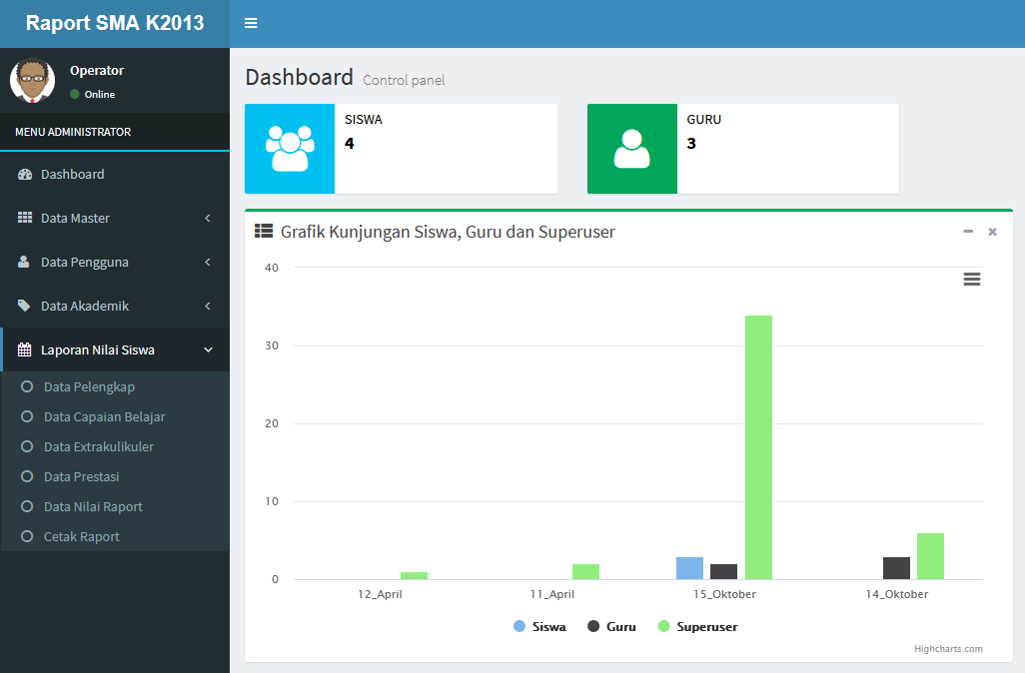
Task: Click the 14_Oktober axis label
Action: (896, 594)
